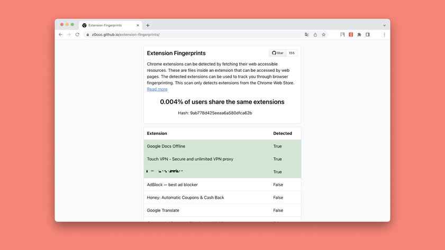Open the red Yandex extension icon
The width and height of the screenshot is (445, 250).
(x=351, y=34)
